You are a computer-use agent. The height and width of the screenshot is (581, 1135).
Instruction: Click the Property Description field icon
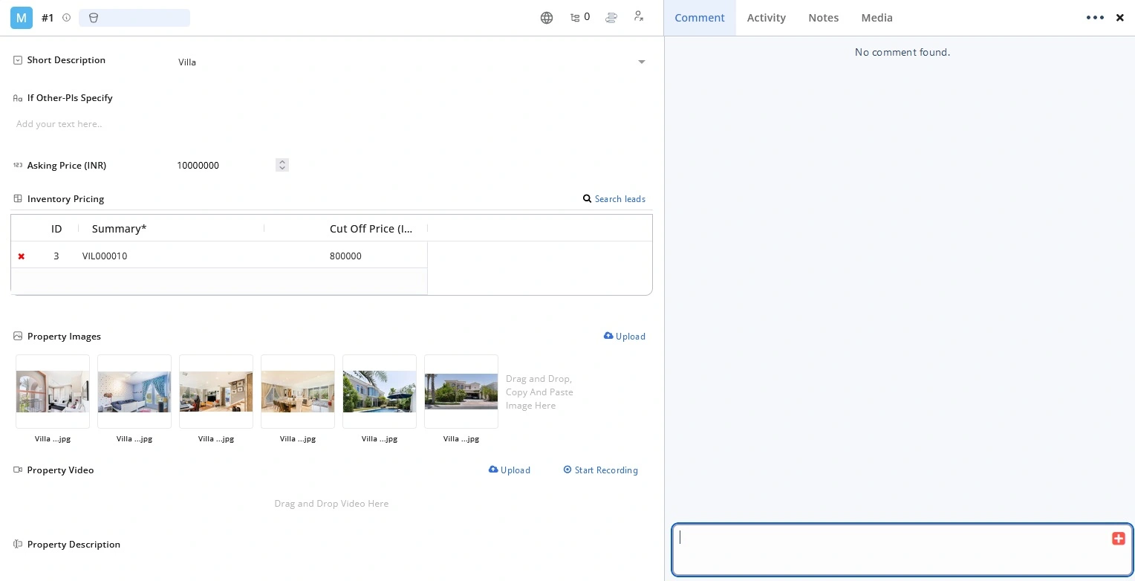(x=18, y=545)
